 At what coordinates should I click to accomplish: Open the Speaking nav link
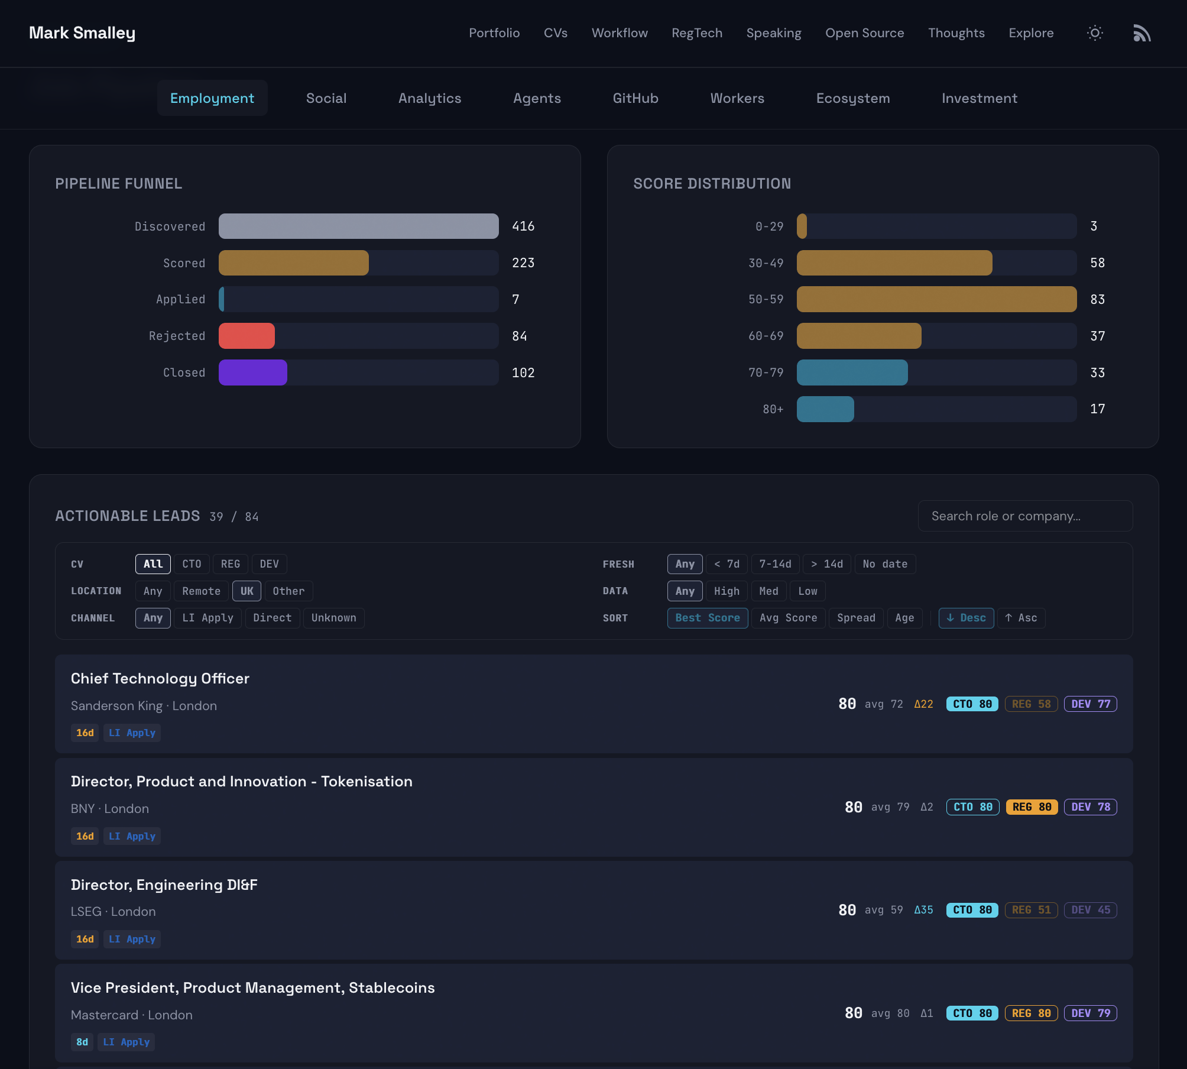[x=774, y=33]
